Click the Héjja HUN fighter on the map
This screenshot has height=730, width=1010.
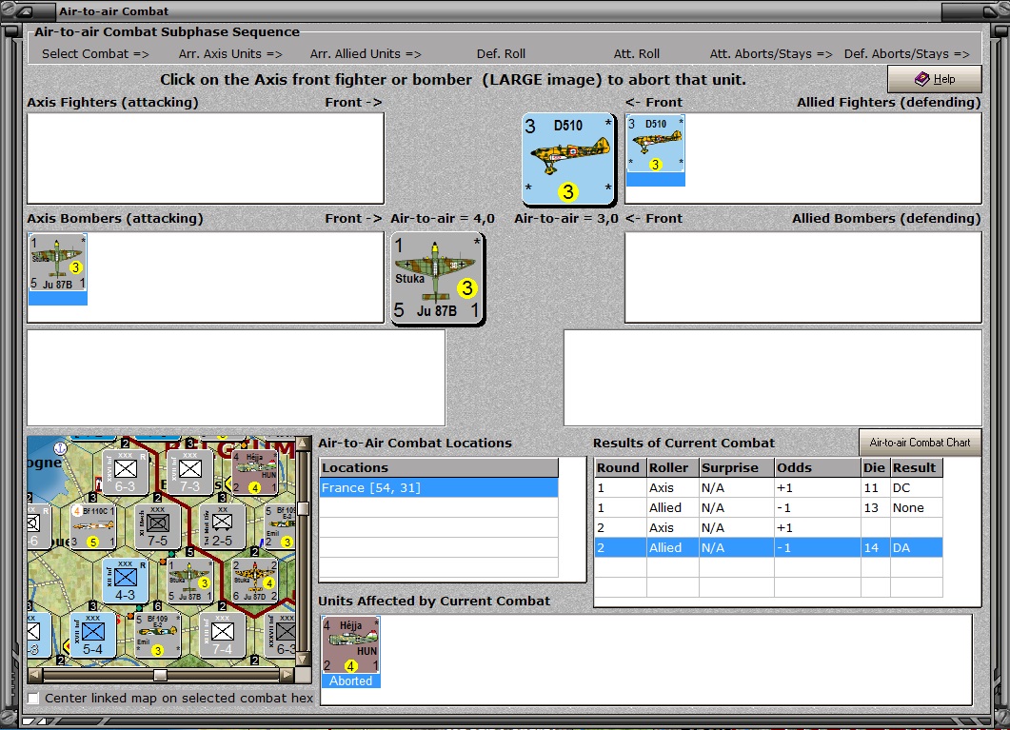pos(254,473)
